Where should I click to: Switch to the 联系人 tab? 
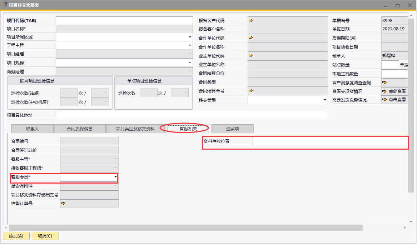click(x=33, y=129)
